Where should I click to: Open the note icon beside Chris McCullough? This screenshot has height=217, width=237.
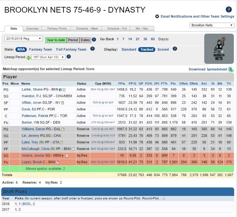point(73,149)
